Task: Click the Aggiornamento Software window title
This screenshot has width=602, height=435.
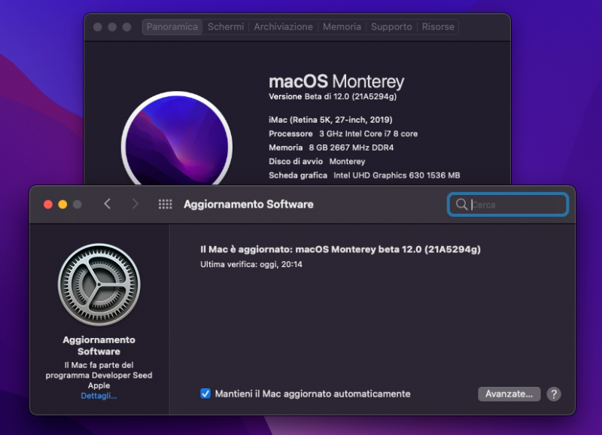Action: (x=248, y=204)
